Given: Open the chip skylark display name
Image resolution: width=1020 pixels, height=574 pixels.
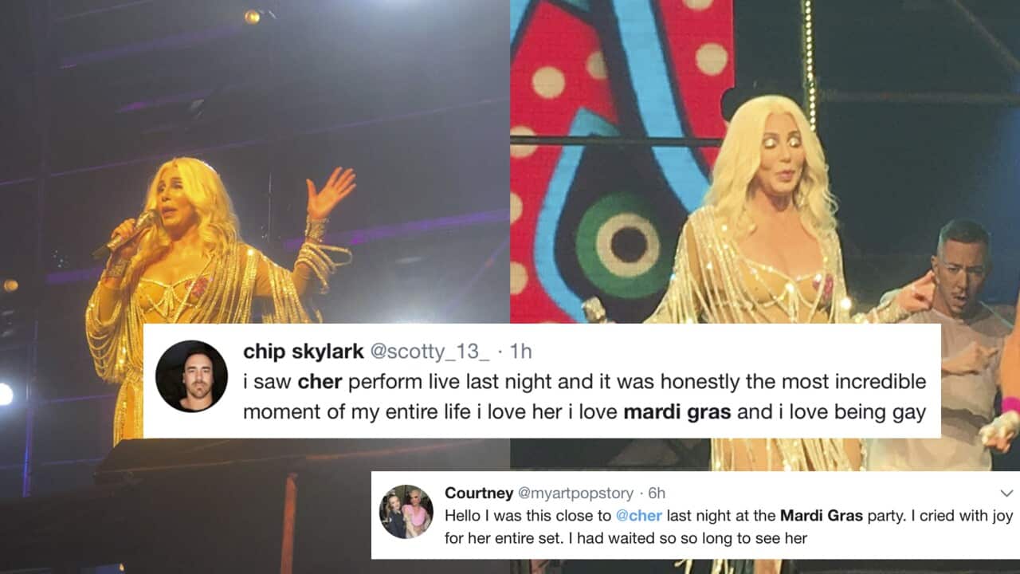Looking at the screenshot, I should pyautogui.click(x=303, y=352).
